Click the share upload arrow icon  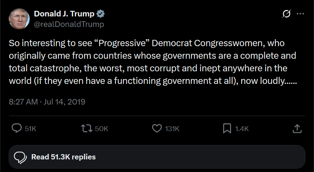(297, 129)
